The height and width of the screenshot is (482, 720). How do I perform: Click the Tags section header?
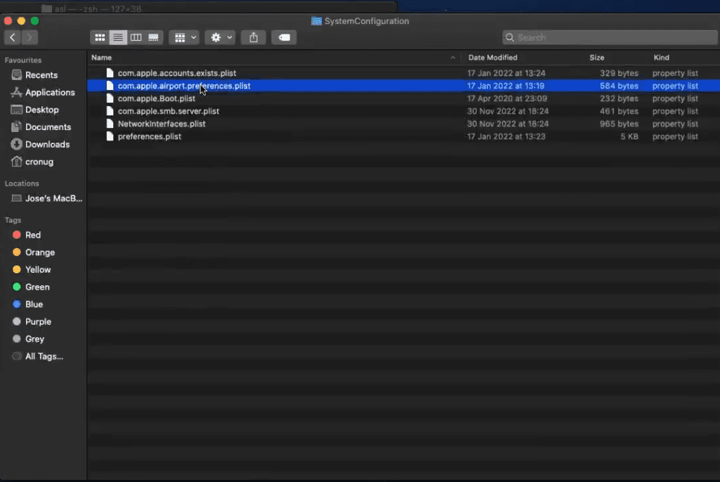click(13, 220)
